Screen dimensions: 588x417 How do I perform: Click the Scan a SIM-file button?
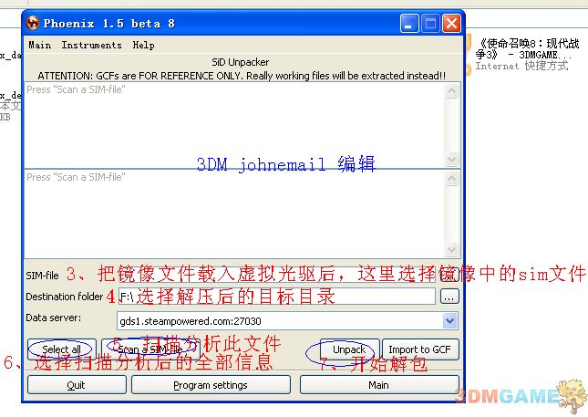coord(150,349)
